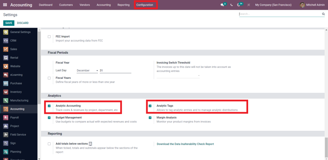Click the eLearning sidebar icon
328x160 pixels.
(x=6, y=75)
